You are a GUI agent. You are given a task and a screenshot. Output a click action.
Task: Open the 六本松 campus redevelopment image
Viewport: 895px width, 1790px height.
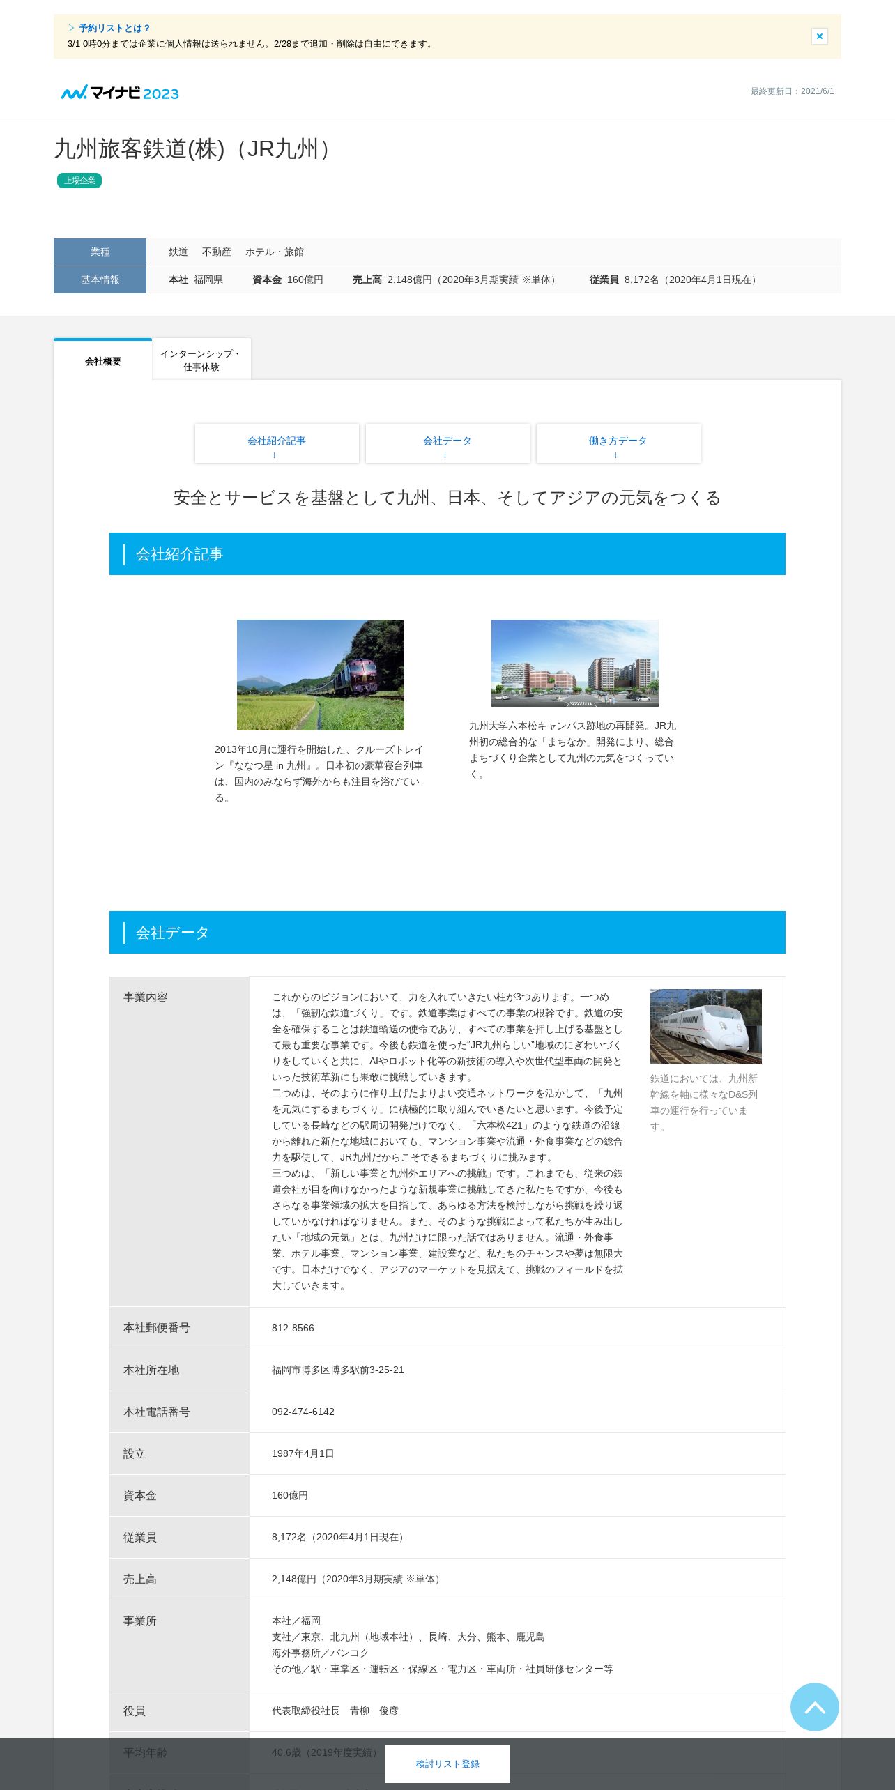[575, 663]
